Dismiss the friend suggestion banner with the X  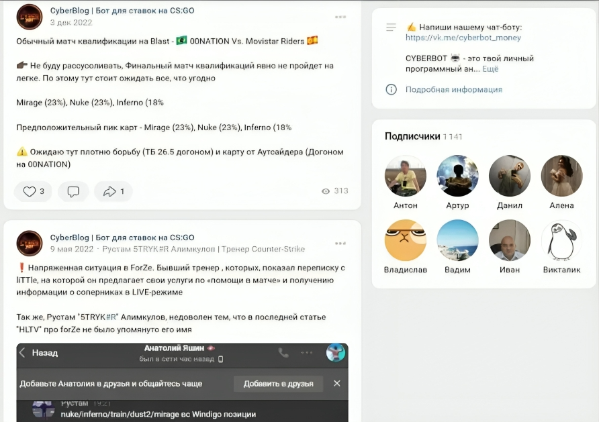(336, 383)
